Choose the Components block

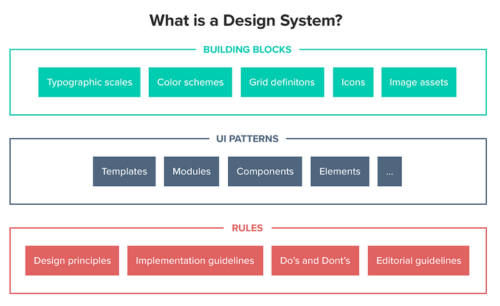point(265,172)
